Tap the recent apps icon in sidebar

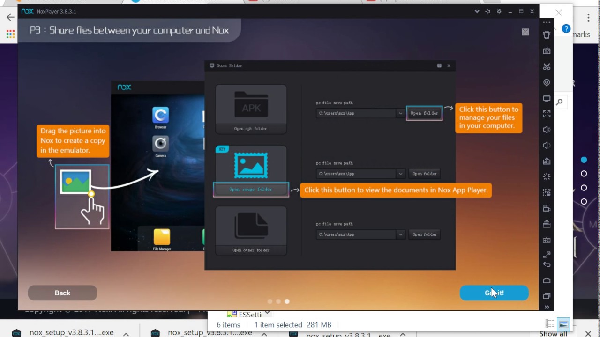(x=547, y=296)
